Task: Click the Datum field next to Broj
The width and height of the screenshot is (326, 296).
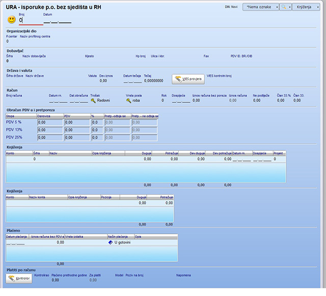Action: click(x=58, y=21)
